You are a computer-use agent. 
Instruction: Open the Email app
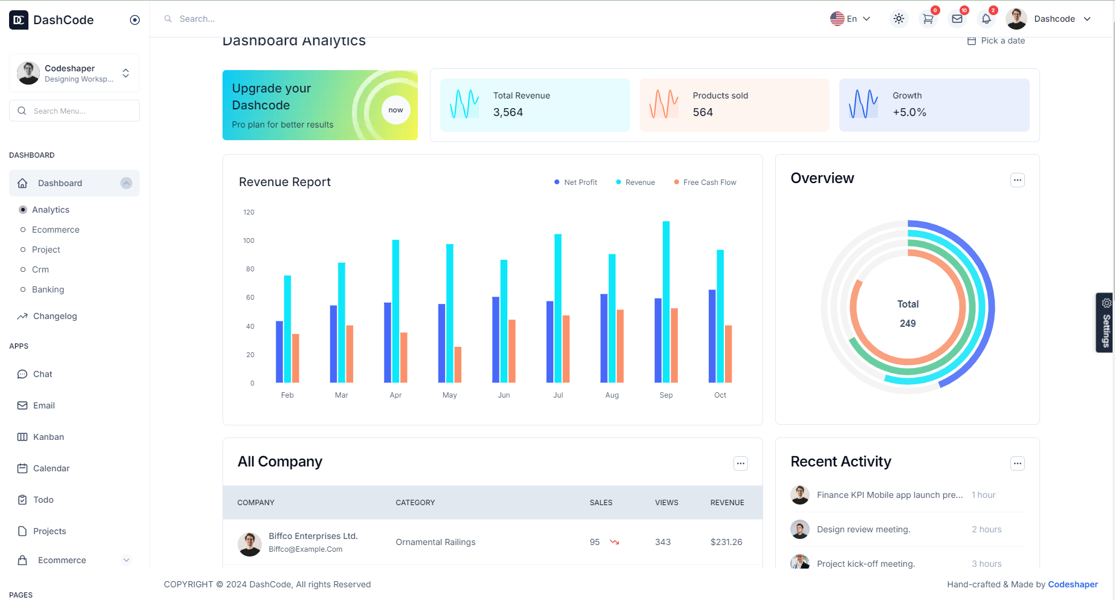coord(44,405)
